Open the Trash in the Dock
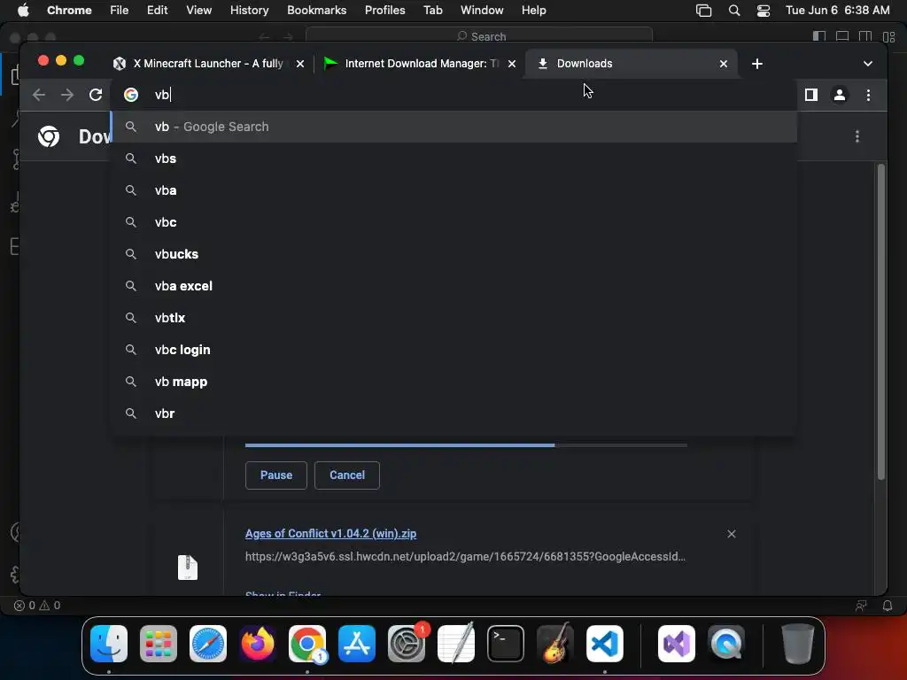 click(x=798, y=644)
